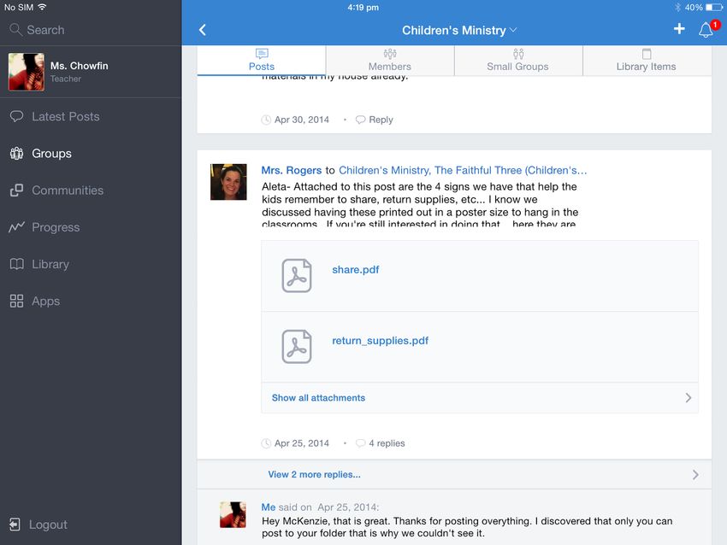Click the 4 replies text
The image size is (727, 545).
[x=387, y=443]
